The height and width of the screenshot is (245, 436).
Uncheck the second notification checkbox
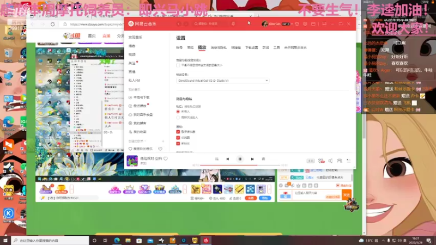point(178,138)
